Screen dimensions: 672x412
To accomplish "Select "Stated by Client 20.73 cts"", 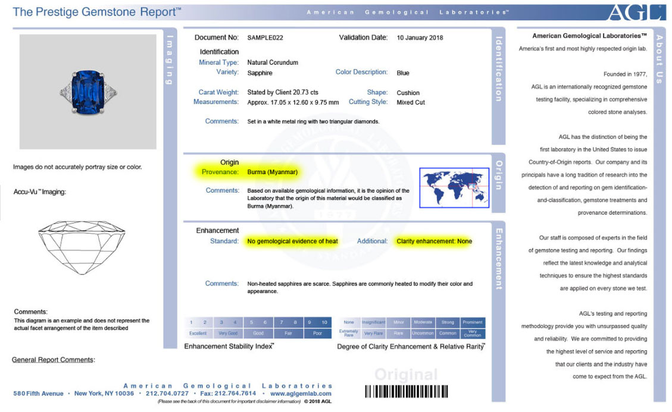I will pyautogui.click(x=283, y=93).
